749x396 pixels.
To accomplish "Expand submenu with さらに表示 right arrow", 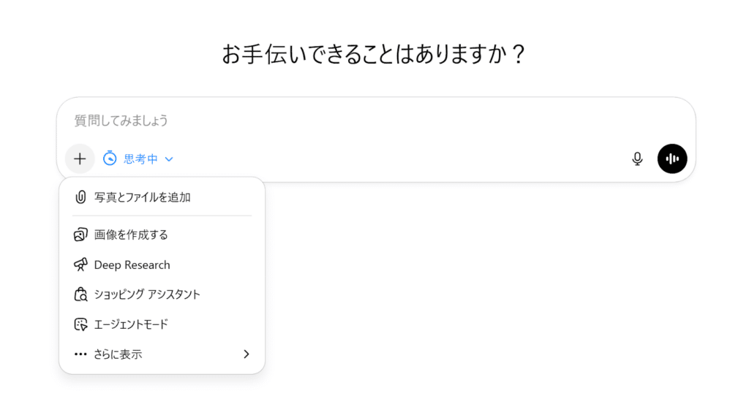I will pyautogui.click(x=246, y=354).
